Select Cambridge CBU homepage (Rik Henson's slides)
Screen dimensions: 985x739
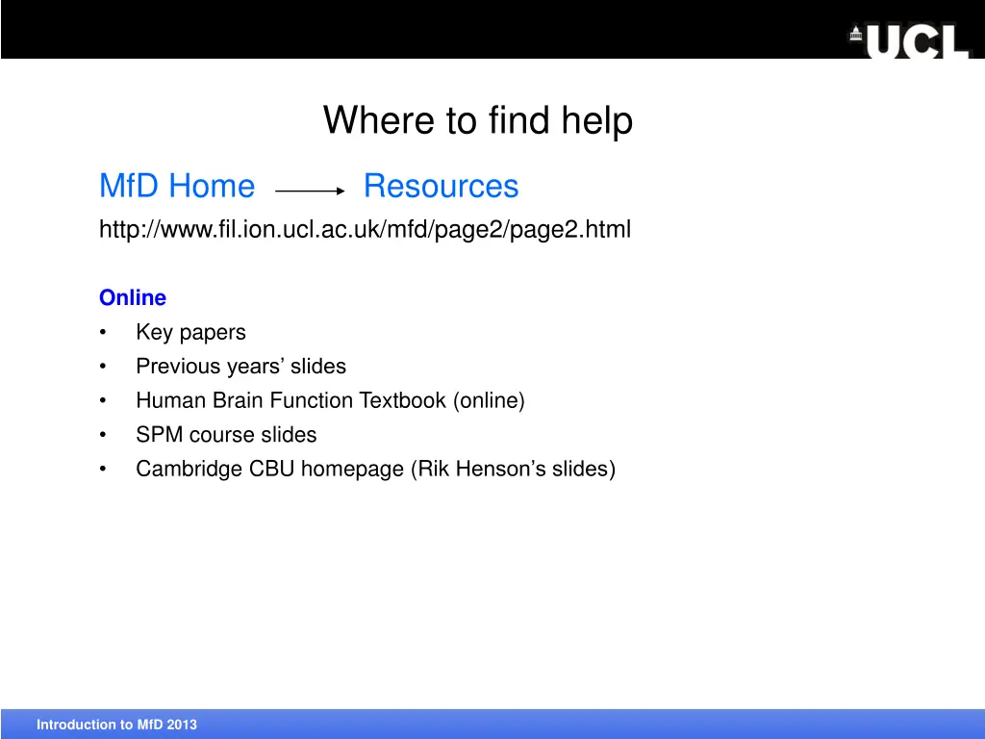click(x=375, y=470)
